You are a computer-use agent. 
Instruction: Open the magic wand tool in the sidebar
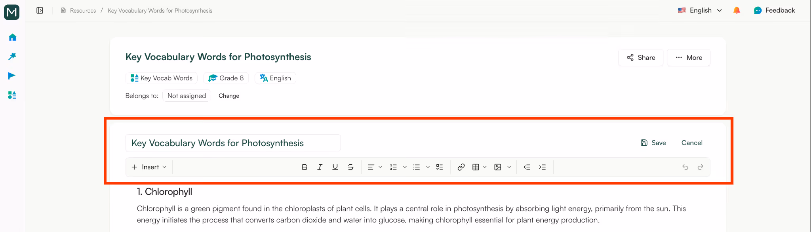click(12, 56)
